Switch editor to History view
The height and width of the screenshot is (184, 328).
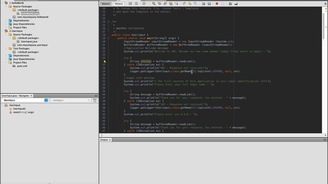tap(118, 4)
